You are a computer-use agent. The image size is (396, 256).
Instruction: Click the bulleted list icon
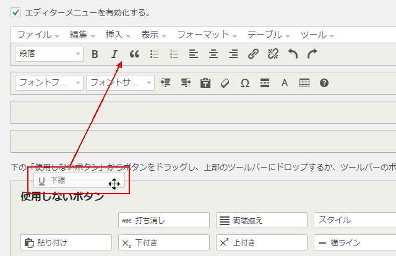[154, 54]
